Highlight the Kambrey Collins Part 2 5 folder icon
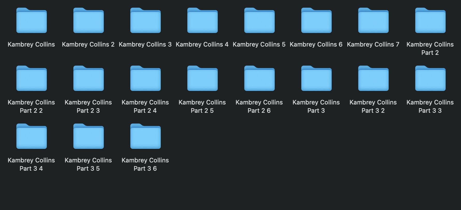 click(202, 78)
